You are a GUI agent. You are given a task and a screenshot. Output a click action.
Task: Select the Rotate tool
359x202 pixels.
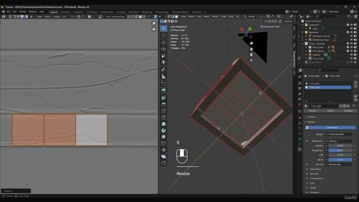[163, 49]
